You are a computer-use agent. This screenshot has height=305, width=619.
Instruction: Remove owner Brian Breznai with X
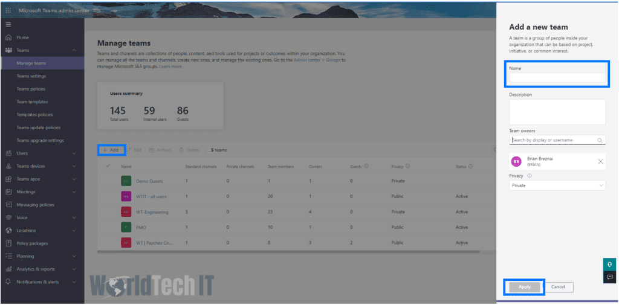600,161
